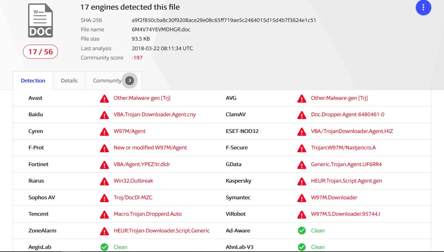The width and height of the screenshot is (444, 252).
Task: Click the Community score value -197
Action: [137, 58]
